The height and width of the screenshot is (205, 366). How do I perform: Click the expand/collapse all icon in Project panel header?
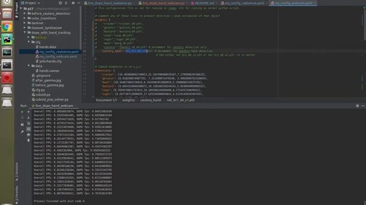tap(66, 3)
